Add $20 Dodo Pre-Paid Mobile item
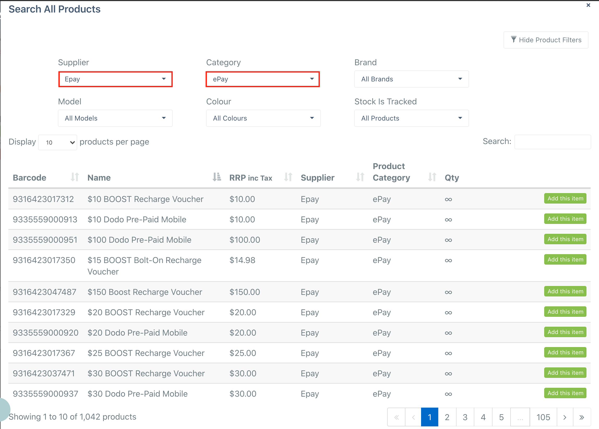 [x=565, y=332]
